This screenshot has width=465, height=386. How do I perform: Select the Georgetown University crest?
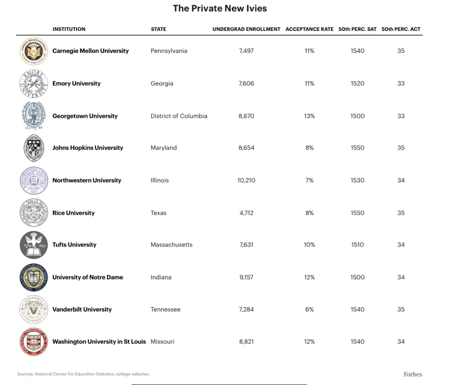34,116
